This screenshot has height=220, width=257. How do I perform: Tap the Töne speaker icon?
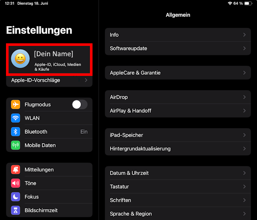pos(15,183)
